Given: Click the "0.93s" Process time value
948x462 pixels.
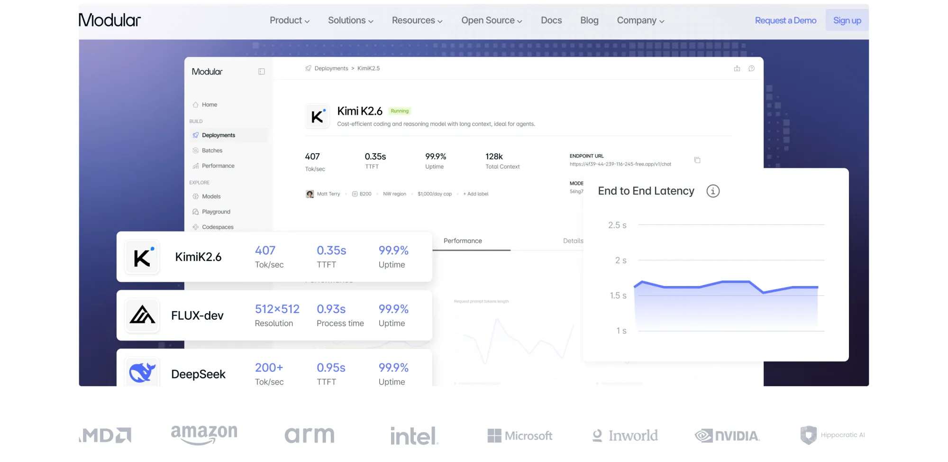Looking at the screenshot, I should point(331,309).
